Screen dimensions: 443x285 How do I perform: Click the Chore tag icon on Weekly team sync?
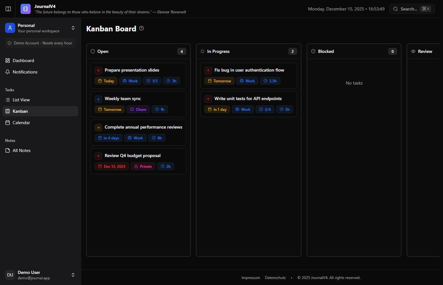point(132,109)
